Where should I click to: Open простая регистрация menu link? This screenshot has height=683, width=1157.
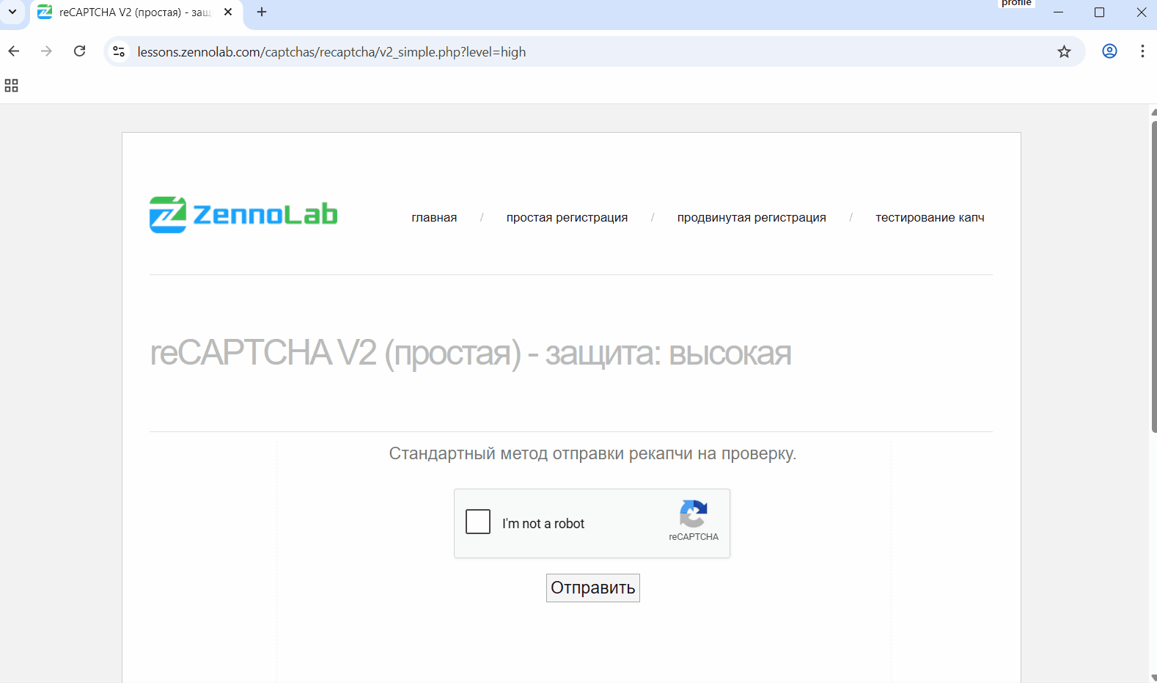(x=567, y=217)
